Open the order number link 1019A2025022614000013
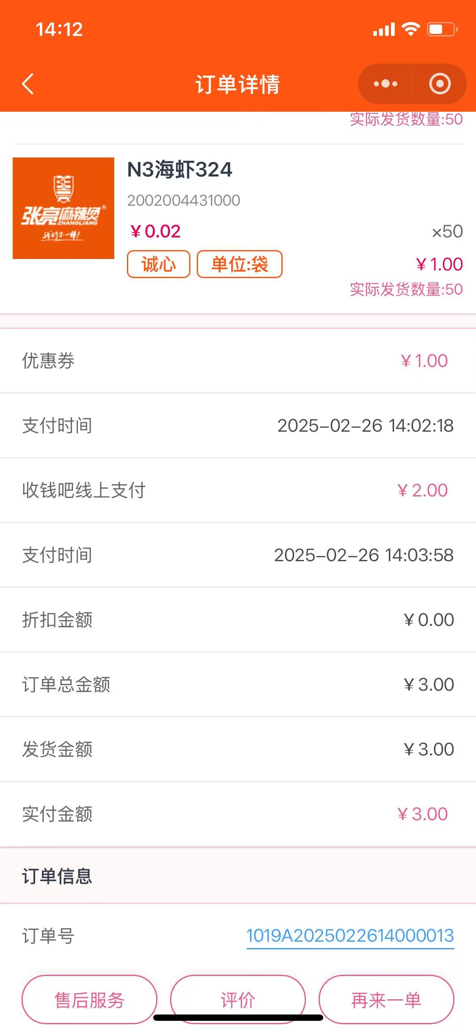The height and width of the screenshot is (1031, 476). pos(350,936)
